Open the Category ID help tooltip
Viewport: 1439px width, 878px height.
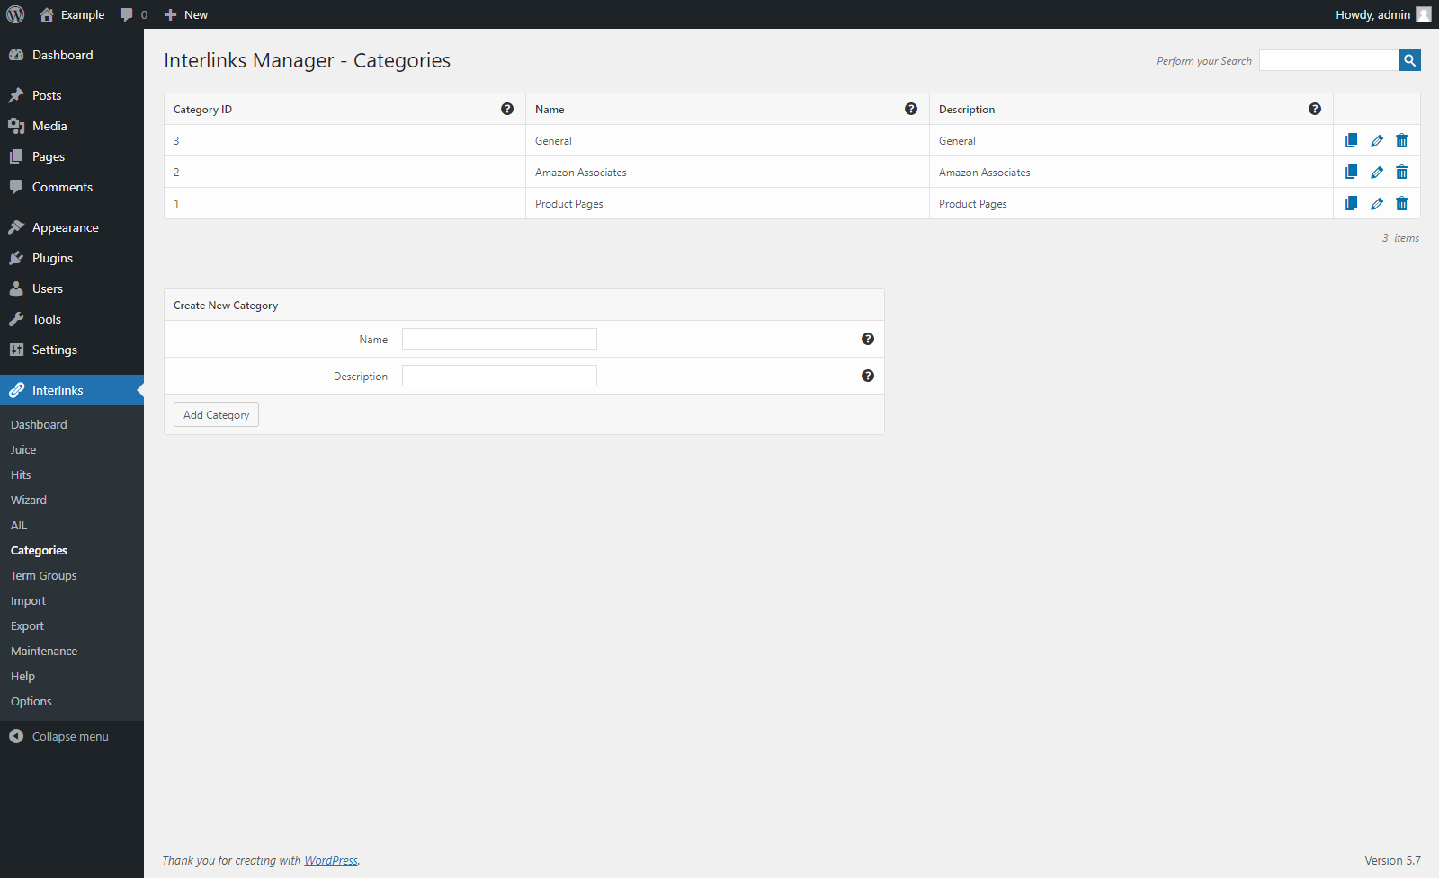point(507,108)
